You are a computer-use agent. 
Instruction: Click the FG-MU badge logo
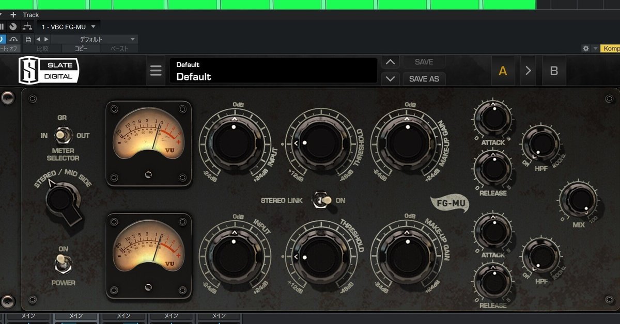pos(450,204)
